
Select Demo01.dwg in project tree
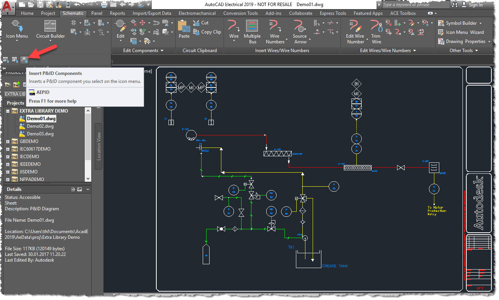click(41, 119)
